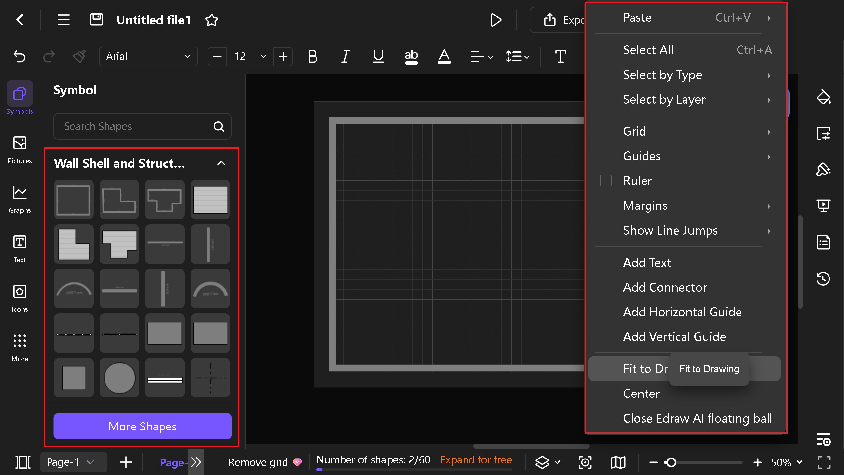Open the Icons sidebar panel

pos(19,298)
